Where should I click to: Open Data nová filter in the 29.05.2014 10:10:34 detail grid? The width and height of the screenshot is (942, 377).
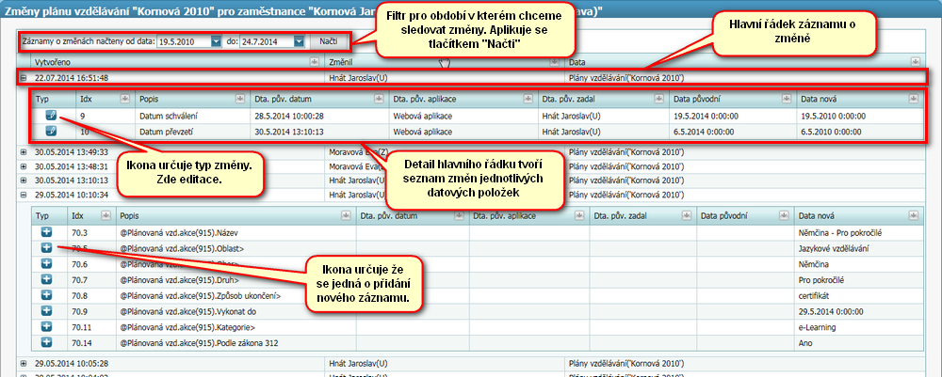(x=915, y=215)
